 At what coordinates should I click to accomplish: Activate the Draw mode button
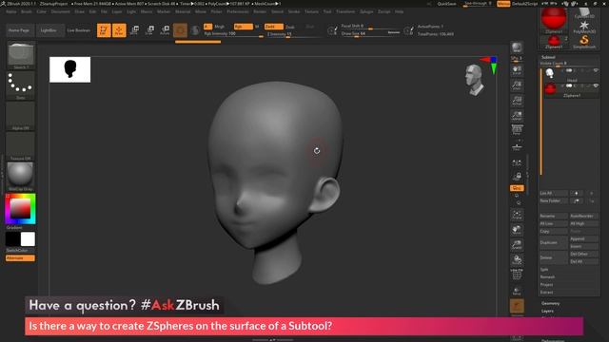(x=119, y=30)
